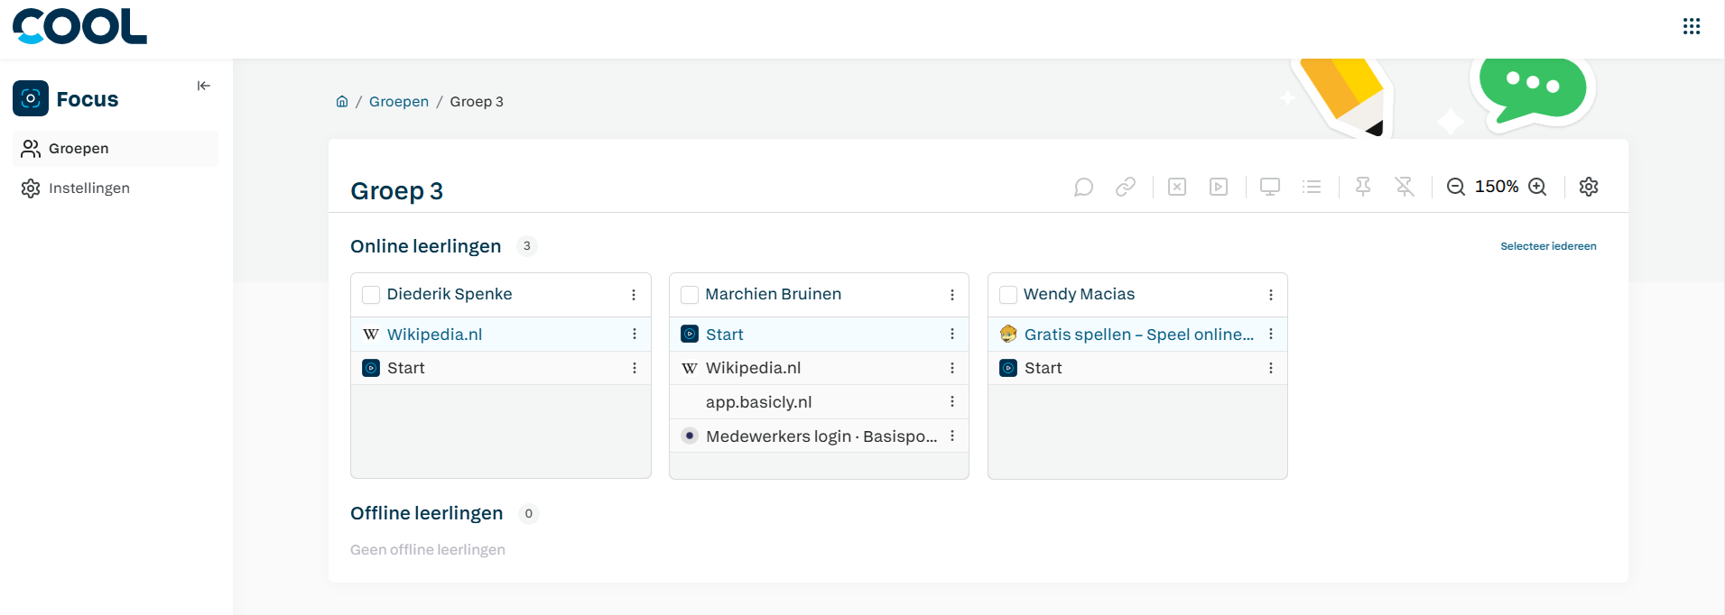This screenshot has height=615, width=1725.
Task: Open group settings gear icon
Action: [1589, 187]
